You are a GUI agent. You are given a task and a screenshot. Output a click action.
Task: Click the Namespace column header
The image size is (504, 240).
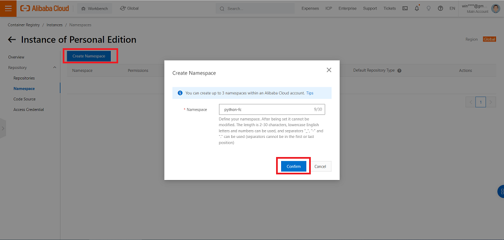click(x=82, y=71)
